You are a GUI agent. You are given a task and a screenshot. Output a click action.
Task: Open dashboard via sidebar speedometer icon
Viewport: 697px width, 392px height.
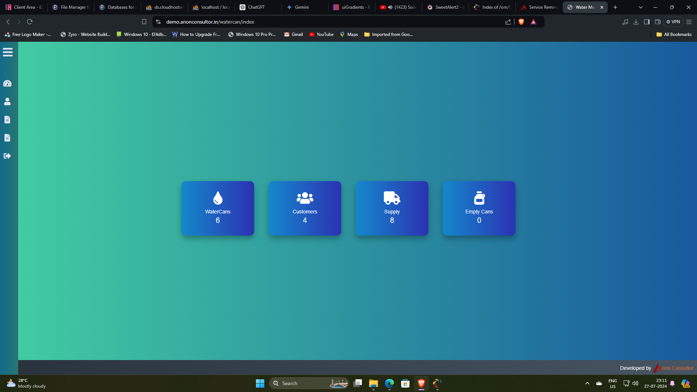click(7, 83)
